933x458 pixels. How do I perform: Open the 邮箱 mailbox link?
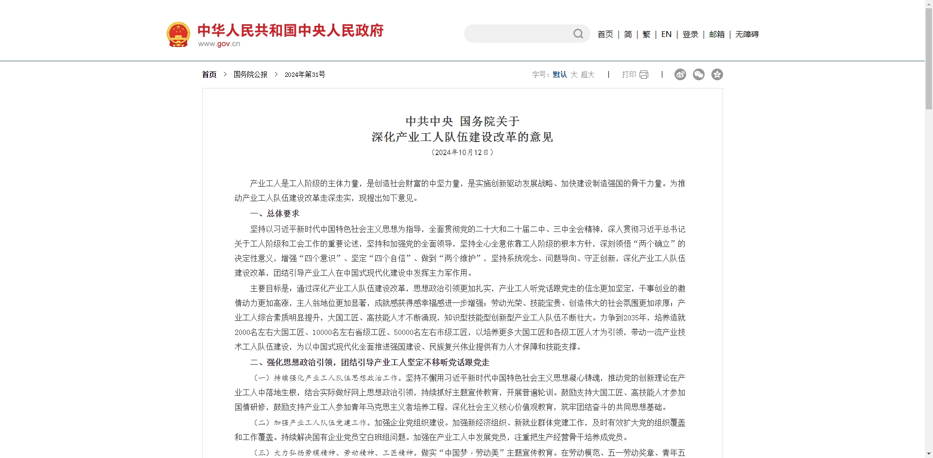click(x=717, y=34)
